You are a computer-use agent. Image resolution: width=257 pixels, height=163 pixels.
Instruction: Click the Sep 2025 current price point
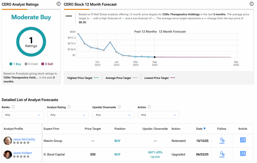[x=155, y=57]
